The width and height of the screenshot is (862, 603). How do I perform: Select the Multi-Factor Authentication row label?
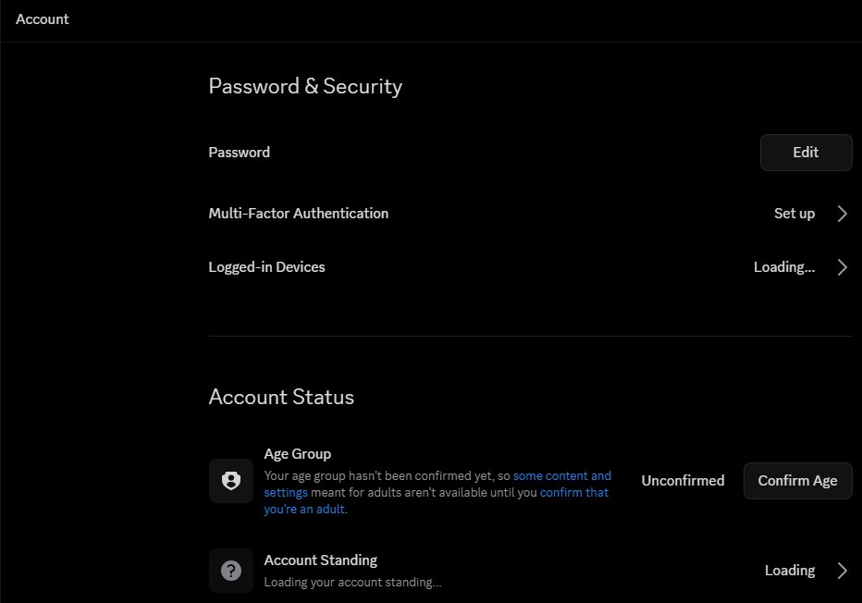pyautogui.click(x=299, y=214)
